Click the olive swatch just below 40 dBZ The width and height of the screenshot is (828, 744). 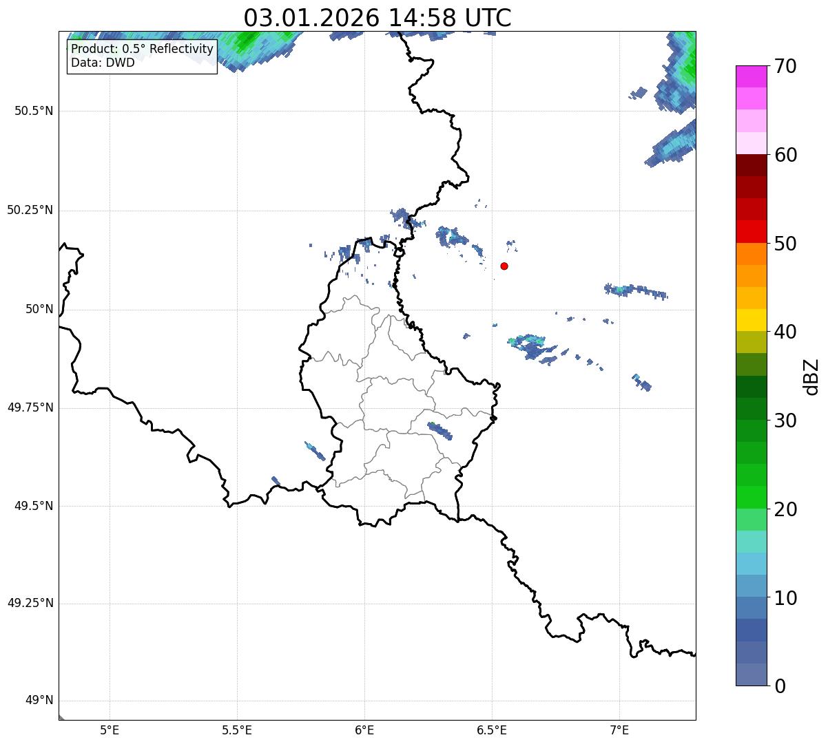[752, 342]
